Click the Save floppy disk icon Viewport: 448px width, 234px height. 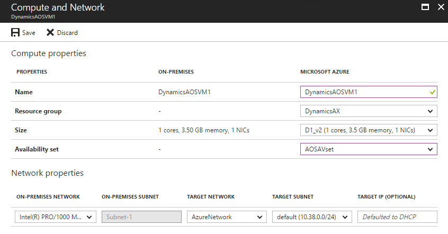(x=15, y=32)
